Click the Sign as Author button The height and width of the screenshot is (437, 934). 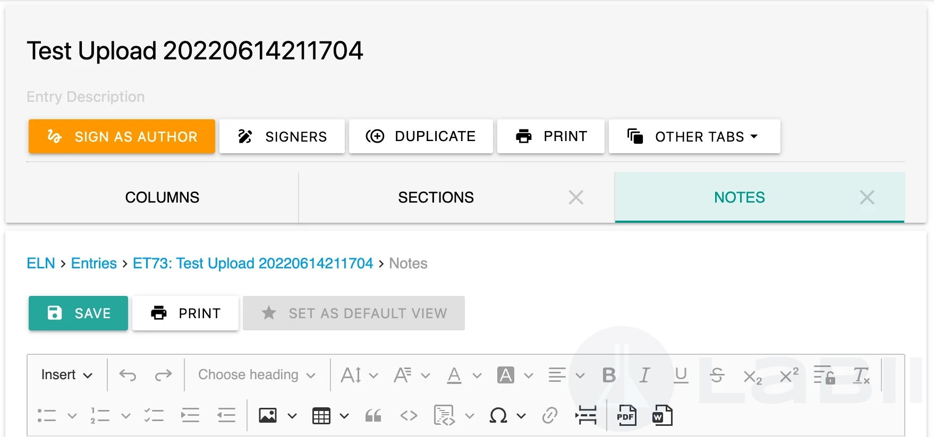click(x=122, y=137)
